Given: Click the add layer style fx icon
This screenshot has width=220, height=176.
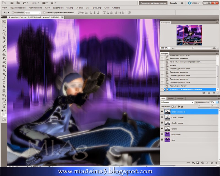Looking at the screenshot, I should click(193, 163).
